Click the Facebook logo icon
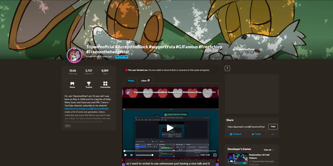 pyautogui.click(x=231, y=134)
